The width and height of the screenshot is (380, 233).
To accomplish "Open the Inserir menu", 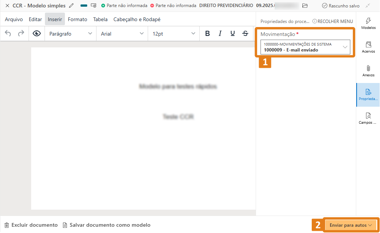I will [55, 19].
